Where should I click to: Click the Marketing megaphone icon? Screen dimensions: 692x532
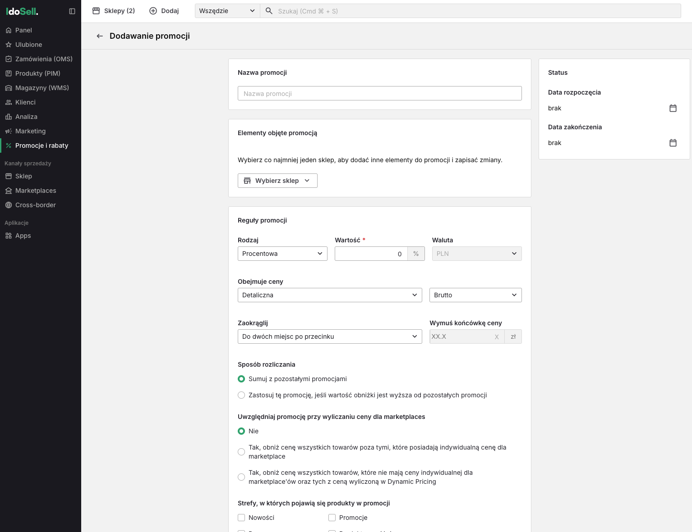pyautogui.click(x=9, y=131)
